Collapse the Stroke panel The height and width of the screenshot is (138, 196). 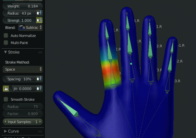(6, 52)
